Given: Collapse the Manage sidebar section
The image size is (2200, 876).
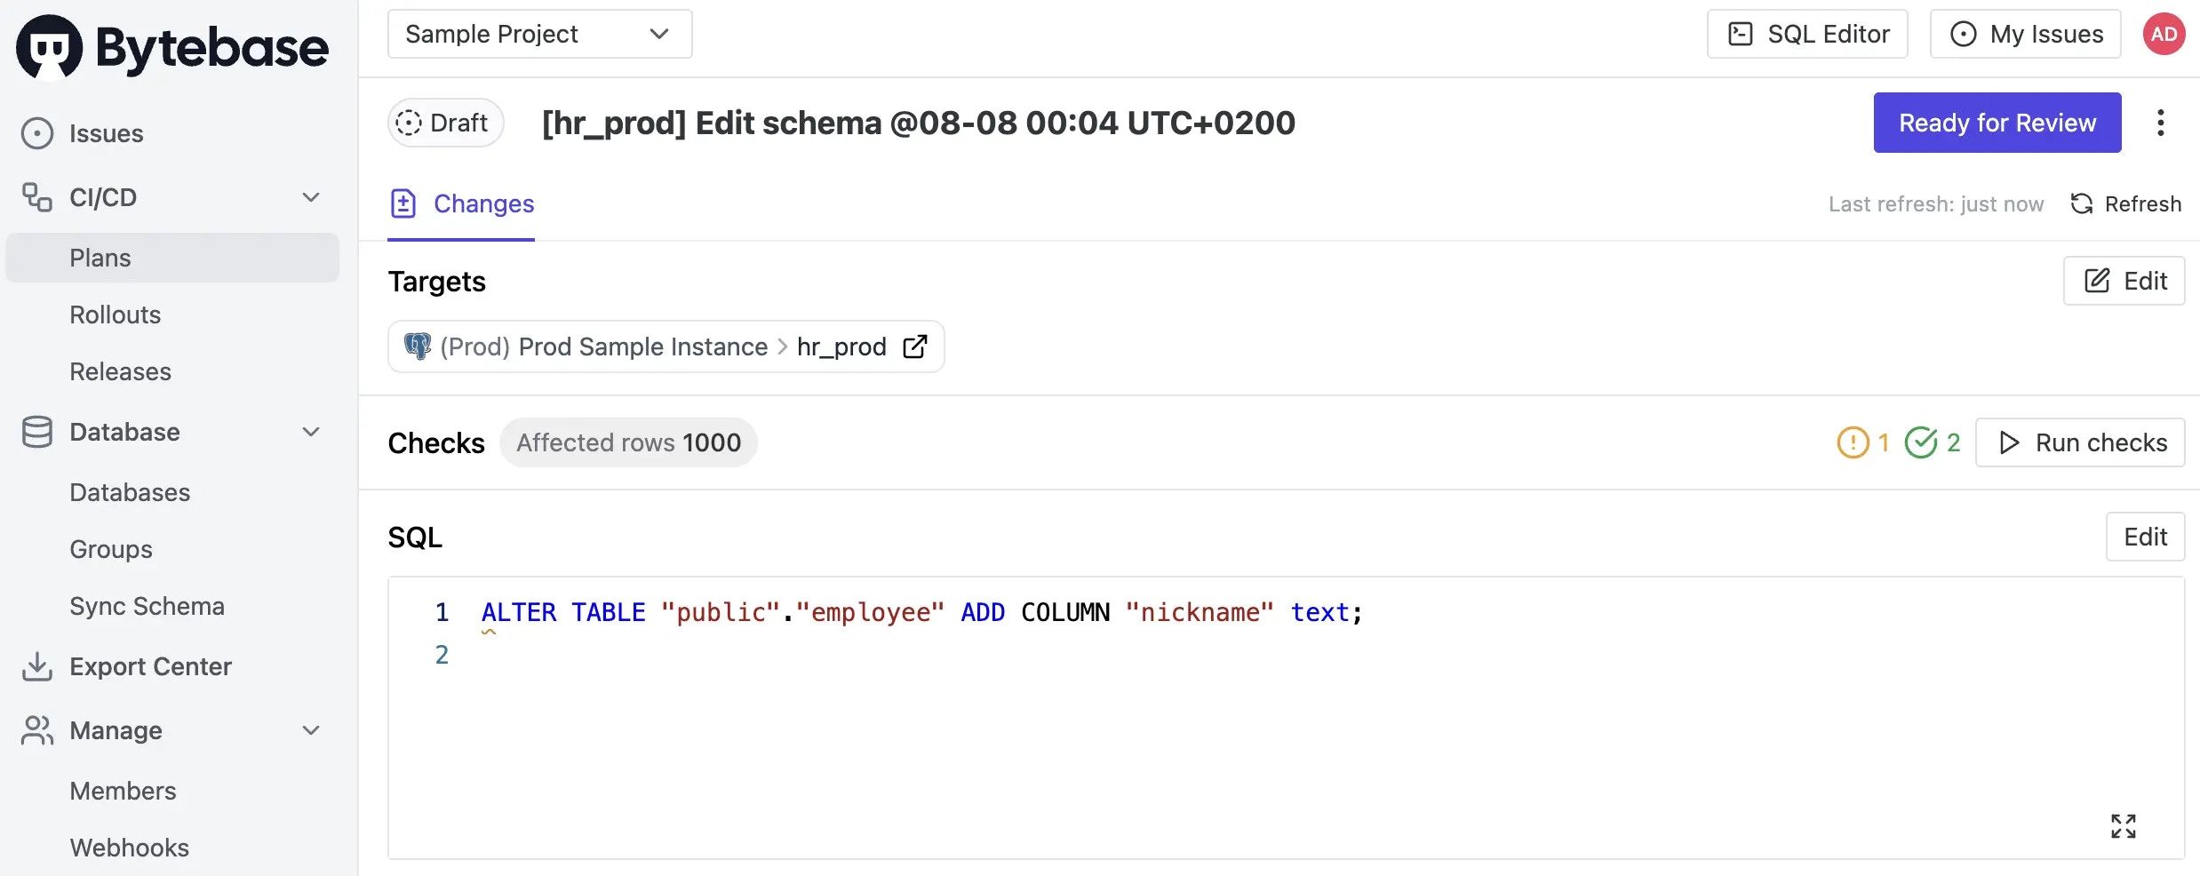Looking at the screenshot, I should pyautogui.click(x=311, y=730).
